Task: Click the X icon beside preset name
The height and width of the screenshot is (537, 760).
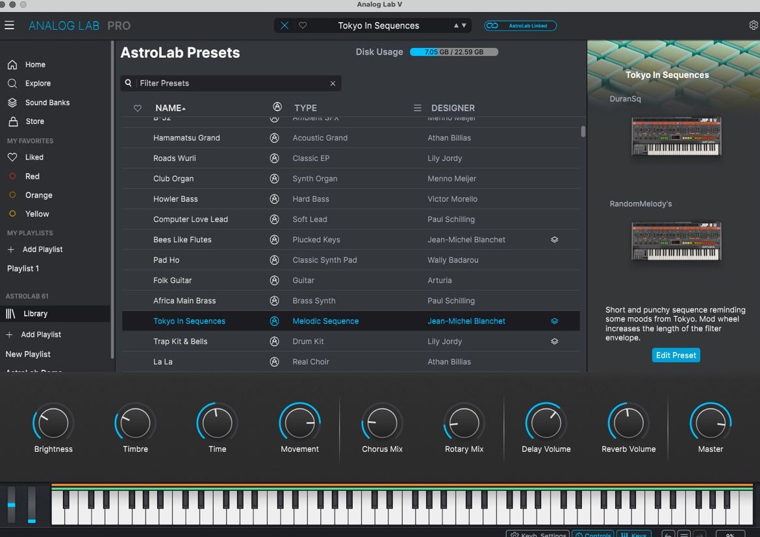Action: [x=285, y=25]
